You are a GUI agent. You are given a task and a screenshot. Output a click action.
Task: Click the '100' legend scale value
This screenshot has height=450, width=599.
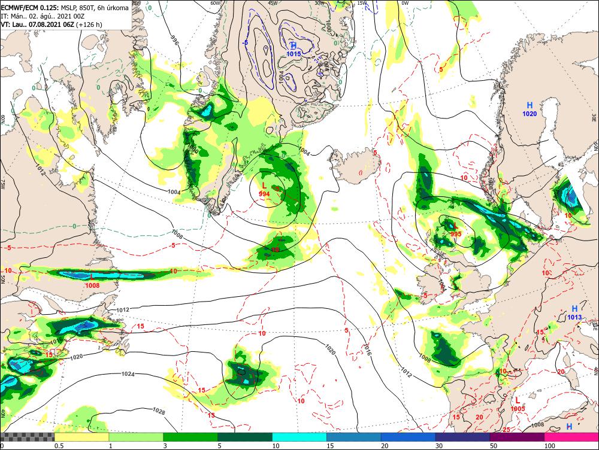click(550, 446)
